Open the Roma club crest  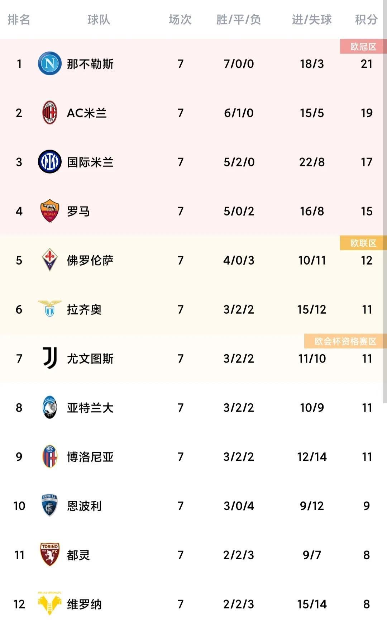point(49,211)
